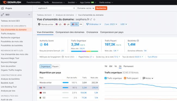Toggle the Trafic payant checkbox
177x101 pixels.
(x=125, y=78)
